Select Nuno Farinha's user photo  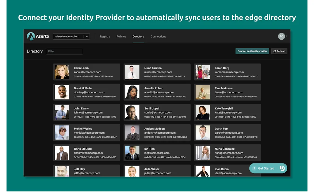(x=132, y=72)
